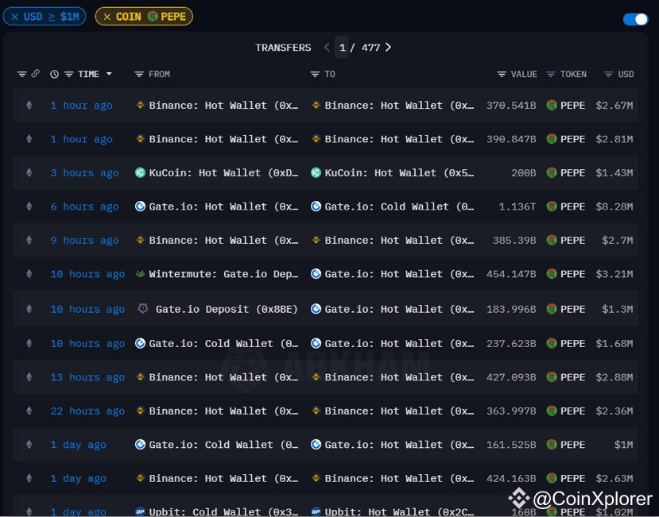Open sender KuCoin: Hot Wallet (0xD…
659x517 pixels.
(223, 172)
